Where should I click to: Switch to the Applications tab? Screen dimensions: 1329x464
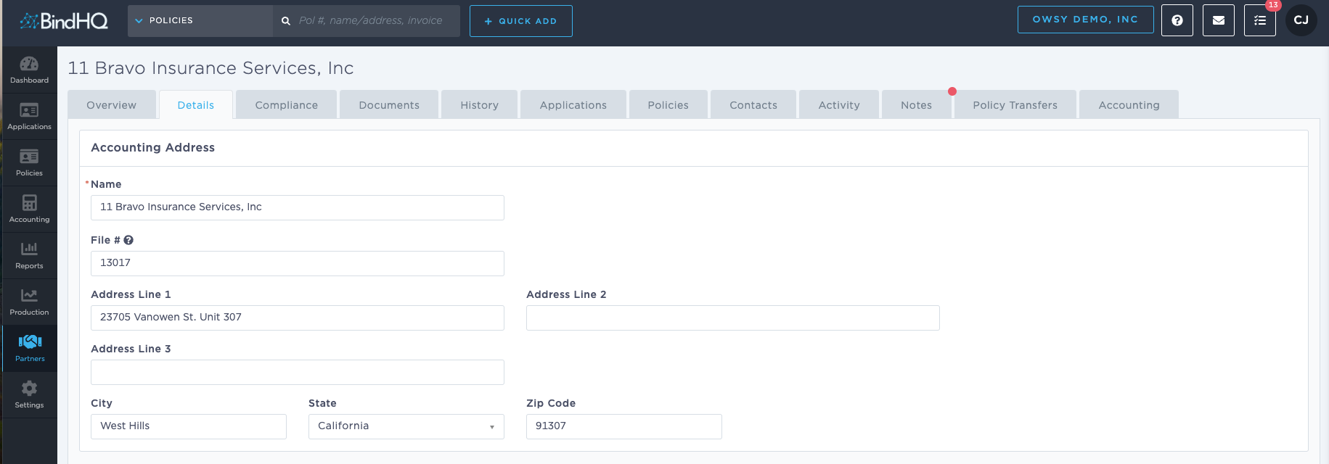(573, 104)
